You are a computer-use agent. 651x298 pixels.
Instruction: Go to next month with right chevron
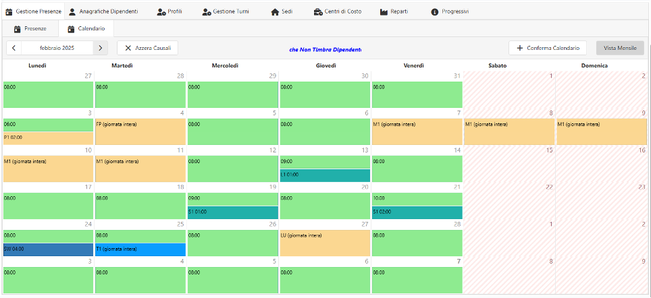pos(100,48)
